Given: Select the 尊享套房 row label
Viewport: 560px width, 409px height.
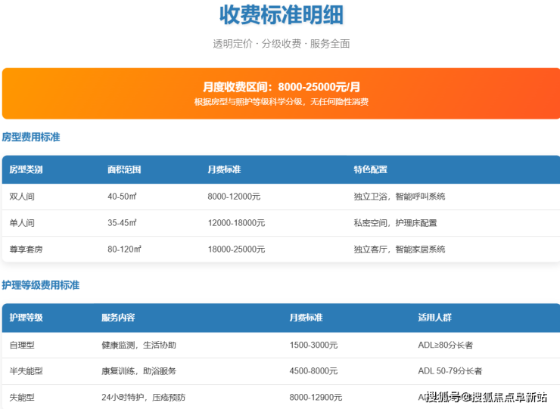Looking at the screenshot, I should 26,249.
